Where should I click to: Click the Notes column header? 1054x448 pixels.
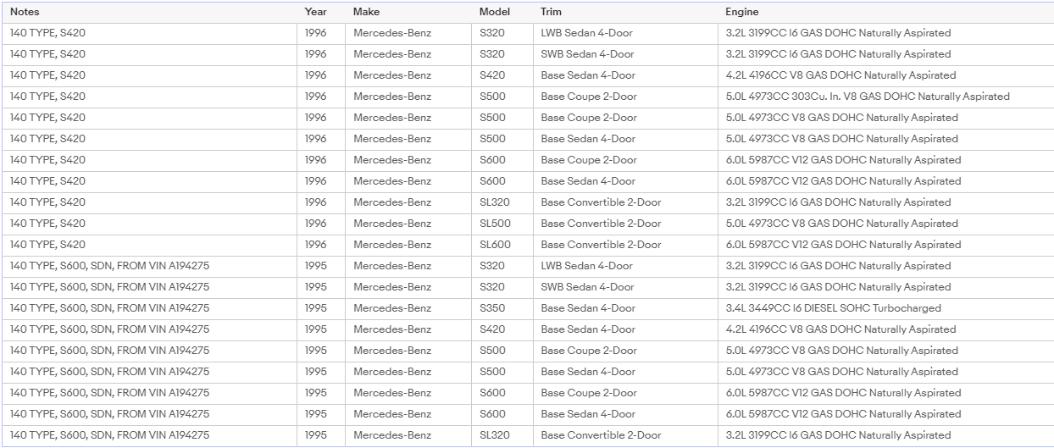point(149,12)
